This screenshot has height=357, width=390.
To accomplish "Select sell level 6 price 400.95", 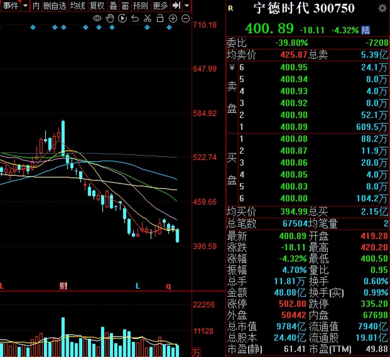I will click(x=294, y=67).
